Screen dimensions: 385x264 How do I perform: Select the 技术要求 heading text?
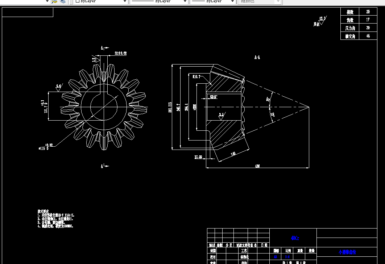pyautogui.click(x=43, y=211)
